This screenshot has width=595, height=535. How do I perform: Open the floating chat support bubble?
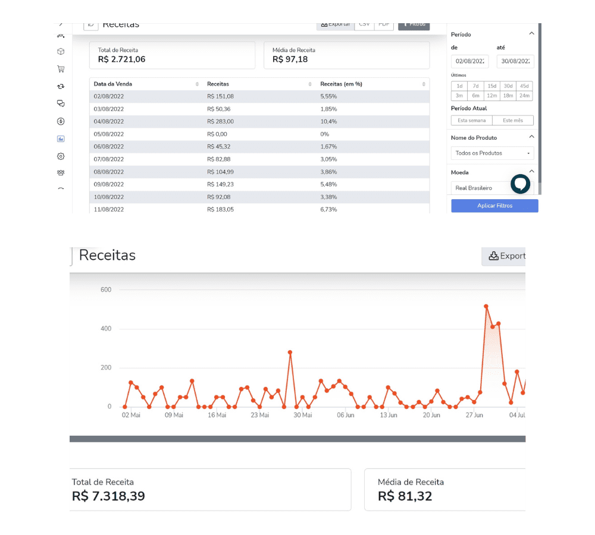coord(520,184)
